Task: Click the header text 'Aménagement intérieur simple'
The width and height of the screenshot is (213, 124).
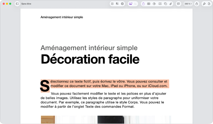Action: click(62, 17)
